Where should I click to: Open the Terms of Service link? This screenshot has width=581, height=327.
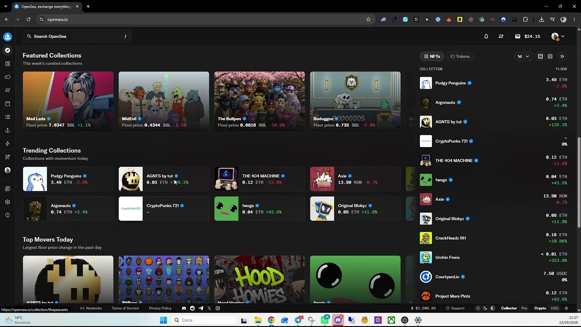point(125,308)
